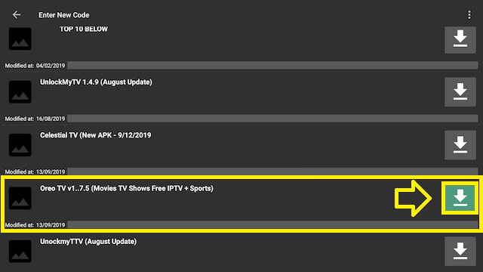Click the Celestial TV (New APK) title
Viewport: 483px width, 272px height.
tap(96, 135)
